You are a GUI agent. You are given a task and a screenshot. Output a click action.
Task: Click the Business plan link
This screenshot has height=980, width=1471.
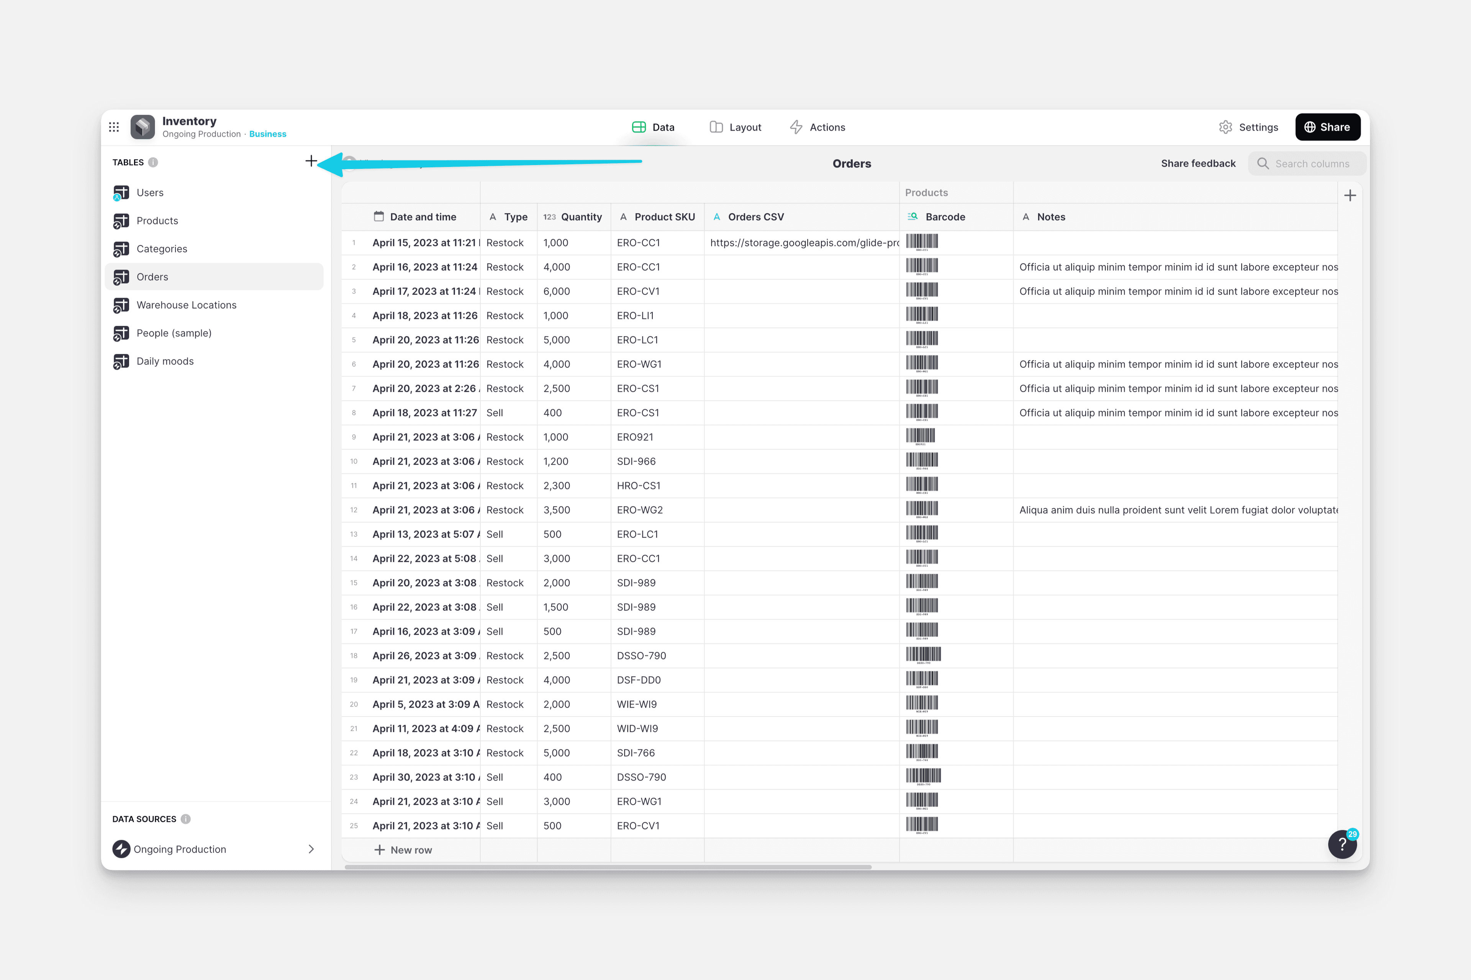(x=267, y=134)
